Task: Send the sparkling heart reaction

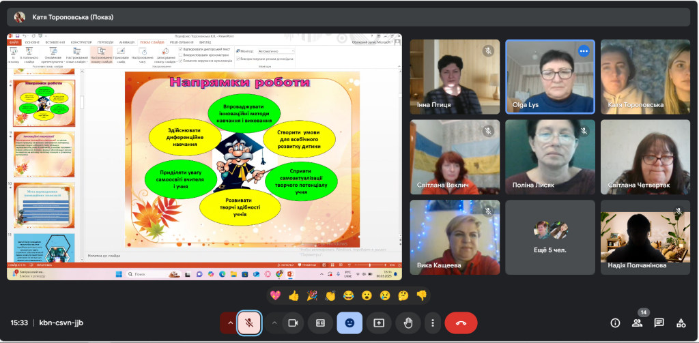Action: pyautogui.click(x=276, y=295)
